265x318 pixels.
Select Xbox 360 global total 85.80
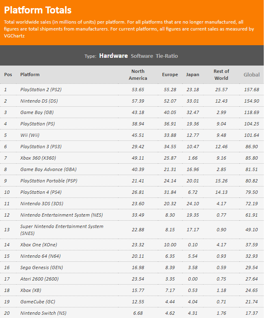pyautogui.click(x=252, y=158)
